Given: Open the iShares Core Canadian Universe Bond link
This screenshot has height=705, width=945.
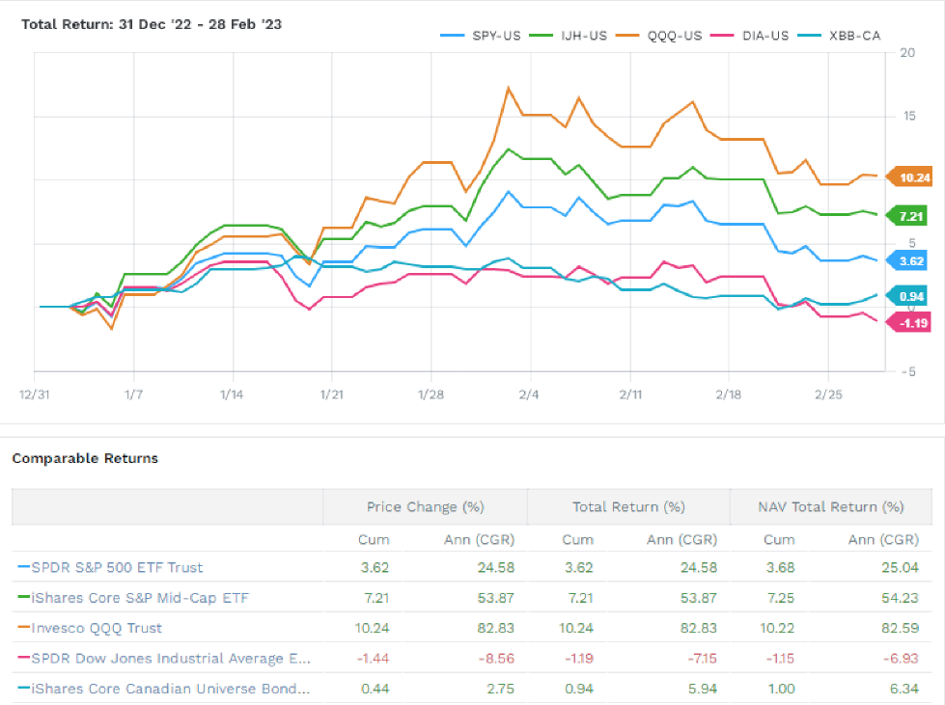Looking at the screenshot, I should (171, 689).
